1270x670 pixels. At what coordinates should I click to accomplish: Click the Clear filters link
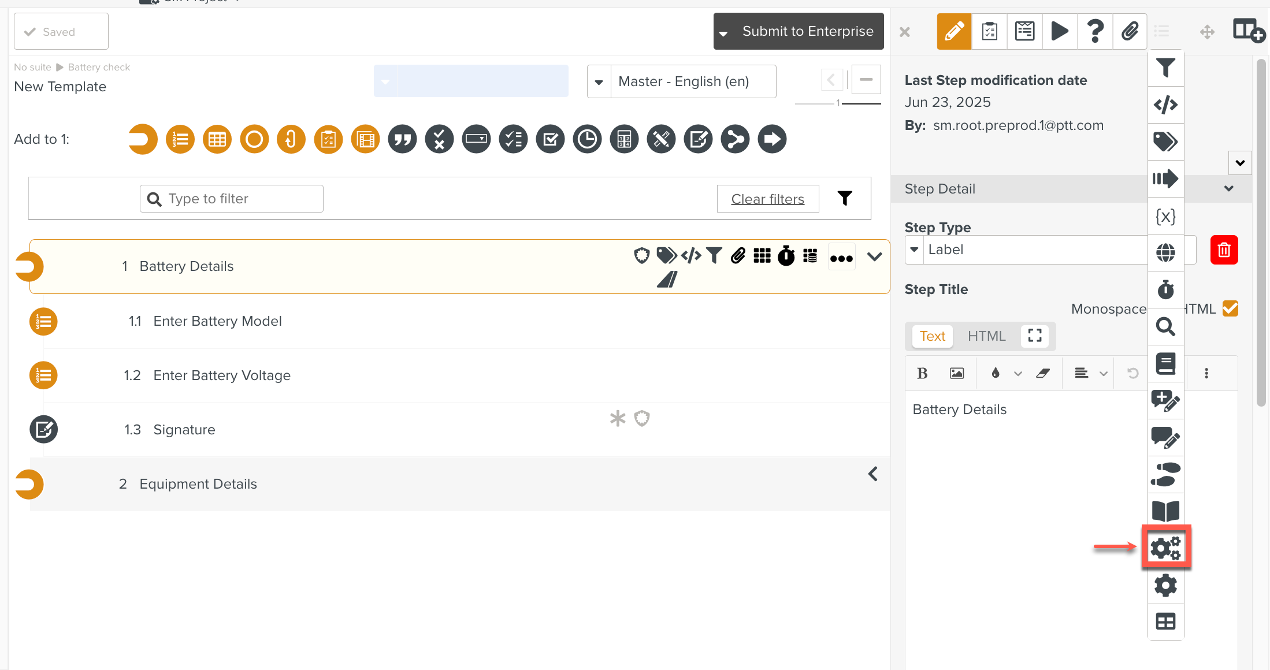(767, 199)
